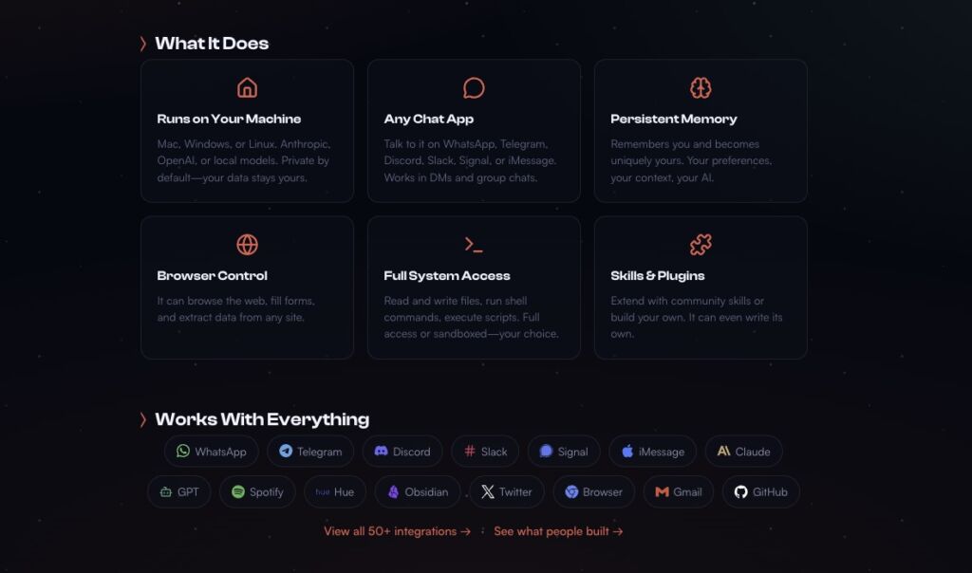Viewport: 972px width, 573px height.
Task: Choose the Slack integration chip
Action: pyautogui.click(x=485, y=452)
